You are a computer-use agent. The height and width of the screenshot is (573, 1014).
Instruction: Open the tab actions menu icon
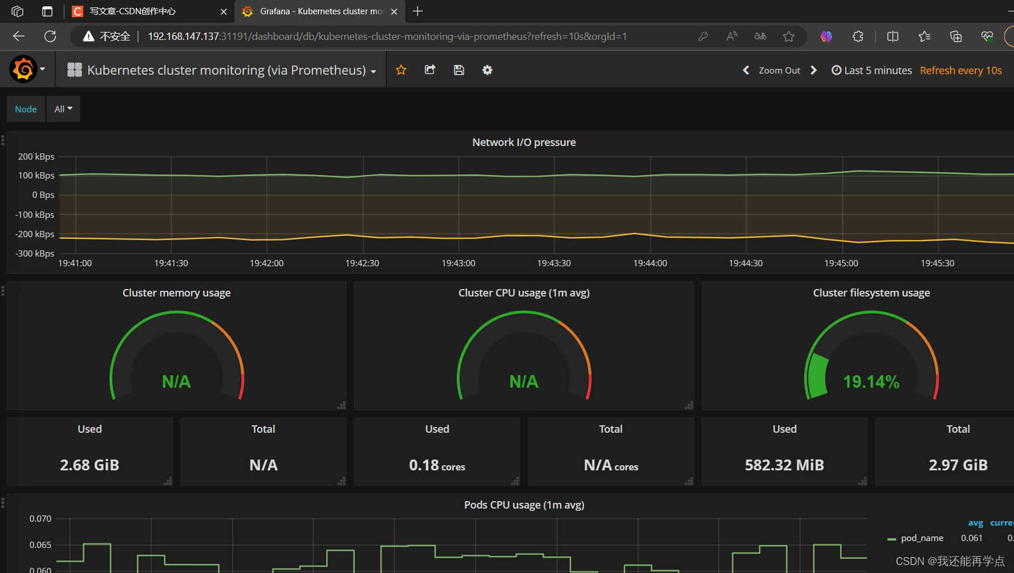pos(47,11)
